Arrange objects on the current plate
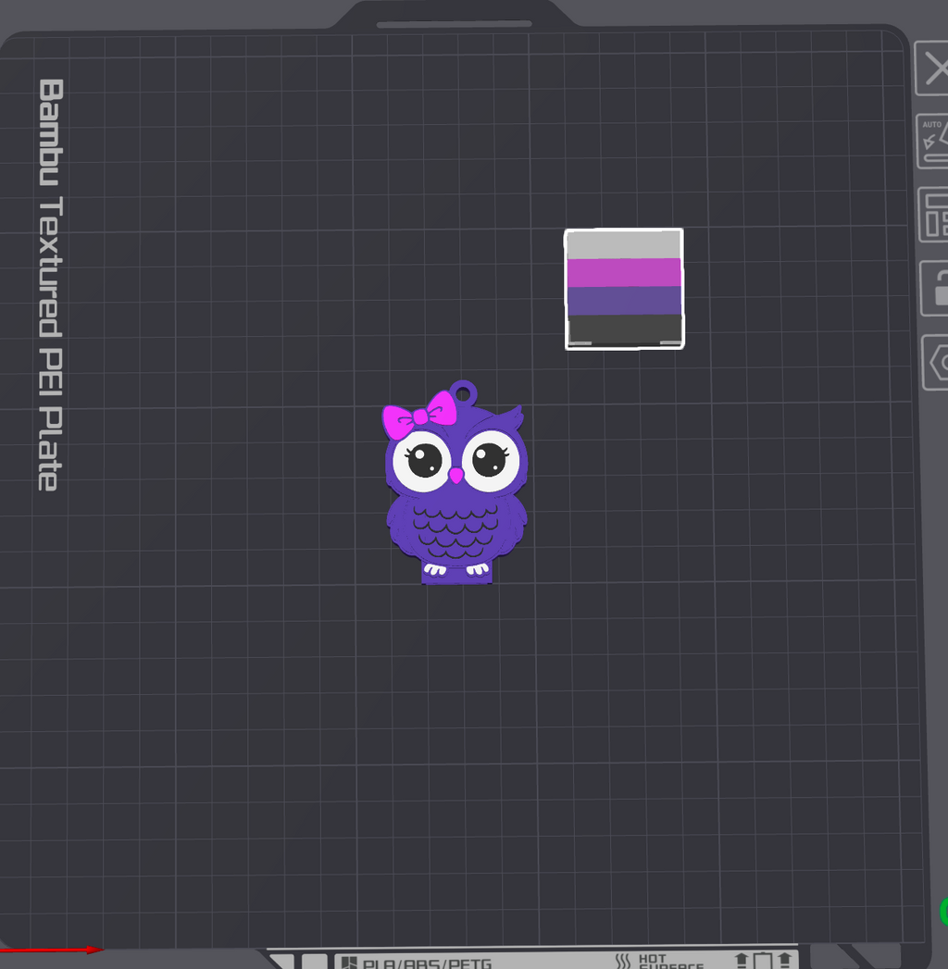Viewport: 948px width, 969px height. (x=934, y=214)
